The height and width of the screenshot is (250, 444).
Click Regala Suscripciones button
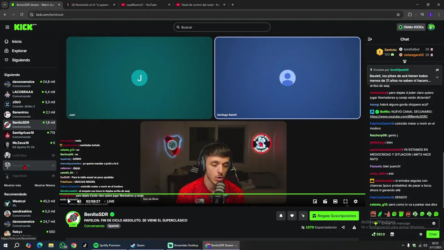[334, 216]
